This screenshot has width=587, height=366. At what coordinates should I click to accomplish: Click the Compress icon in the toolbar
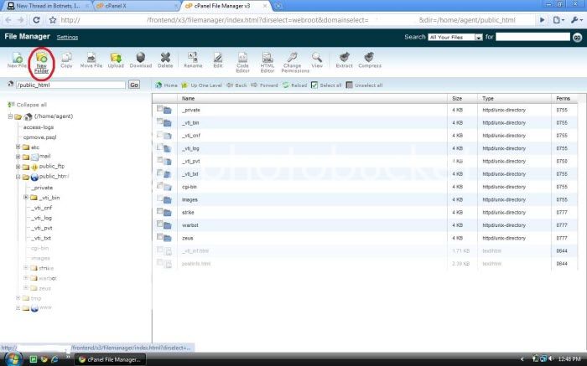click(370, 59)
